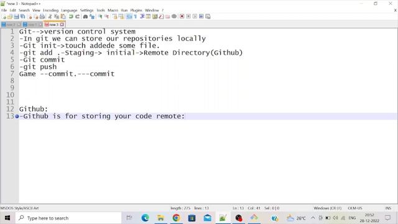
Task: Show the Document Map panel icon
Action: [x=155, y=17]
